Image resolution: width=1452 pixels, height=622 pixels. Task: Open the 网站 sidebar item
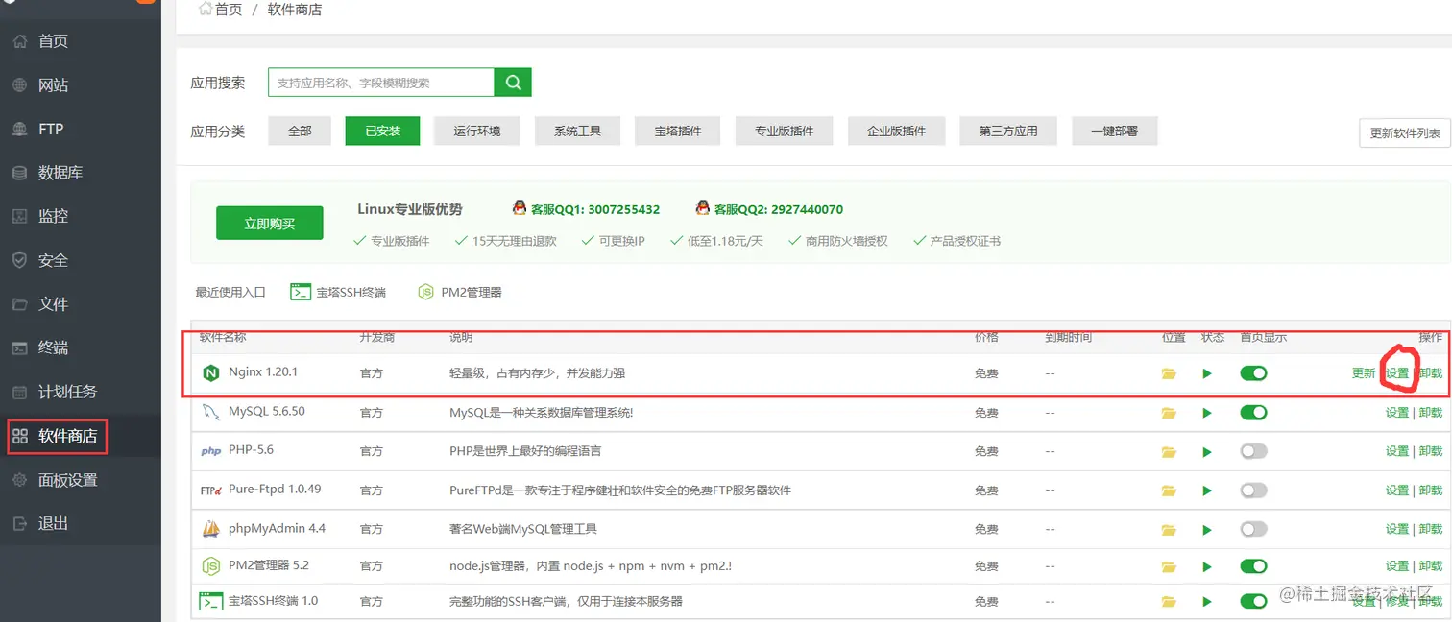(53, 85)
